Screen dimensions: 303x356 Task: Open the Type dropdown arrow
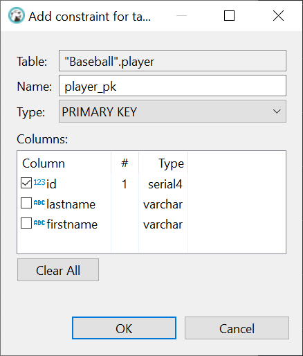[277, 112]
